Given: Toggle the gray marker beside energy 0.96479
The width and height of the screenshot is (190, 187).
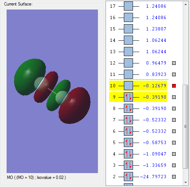Looking at the screenshot, I should point(174,63).
